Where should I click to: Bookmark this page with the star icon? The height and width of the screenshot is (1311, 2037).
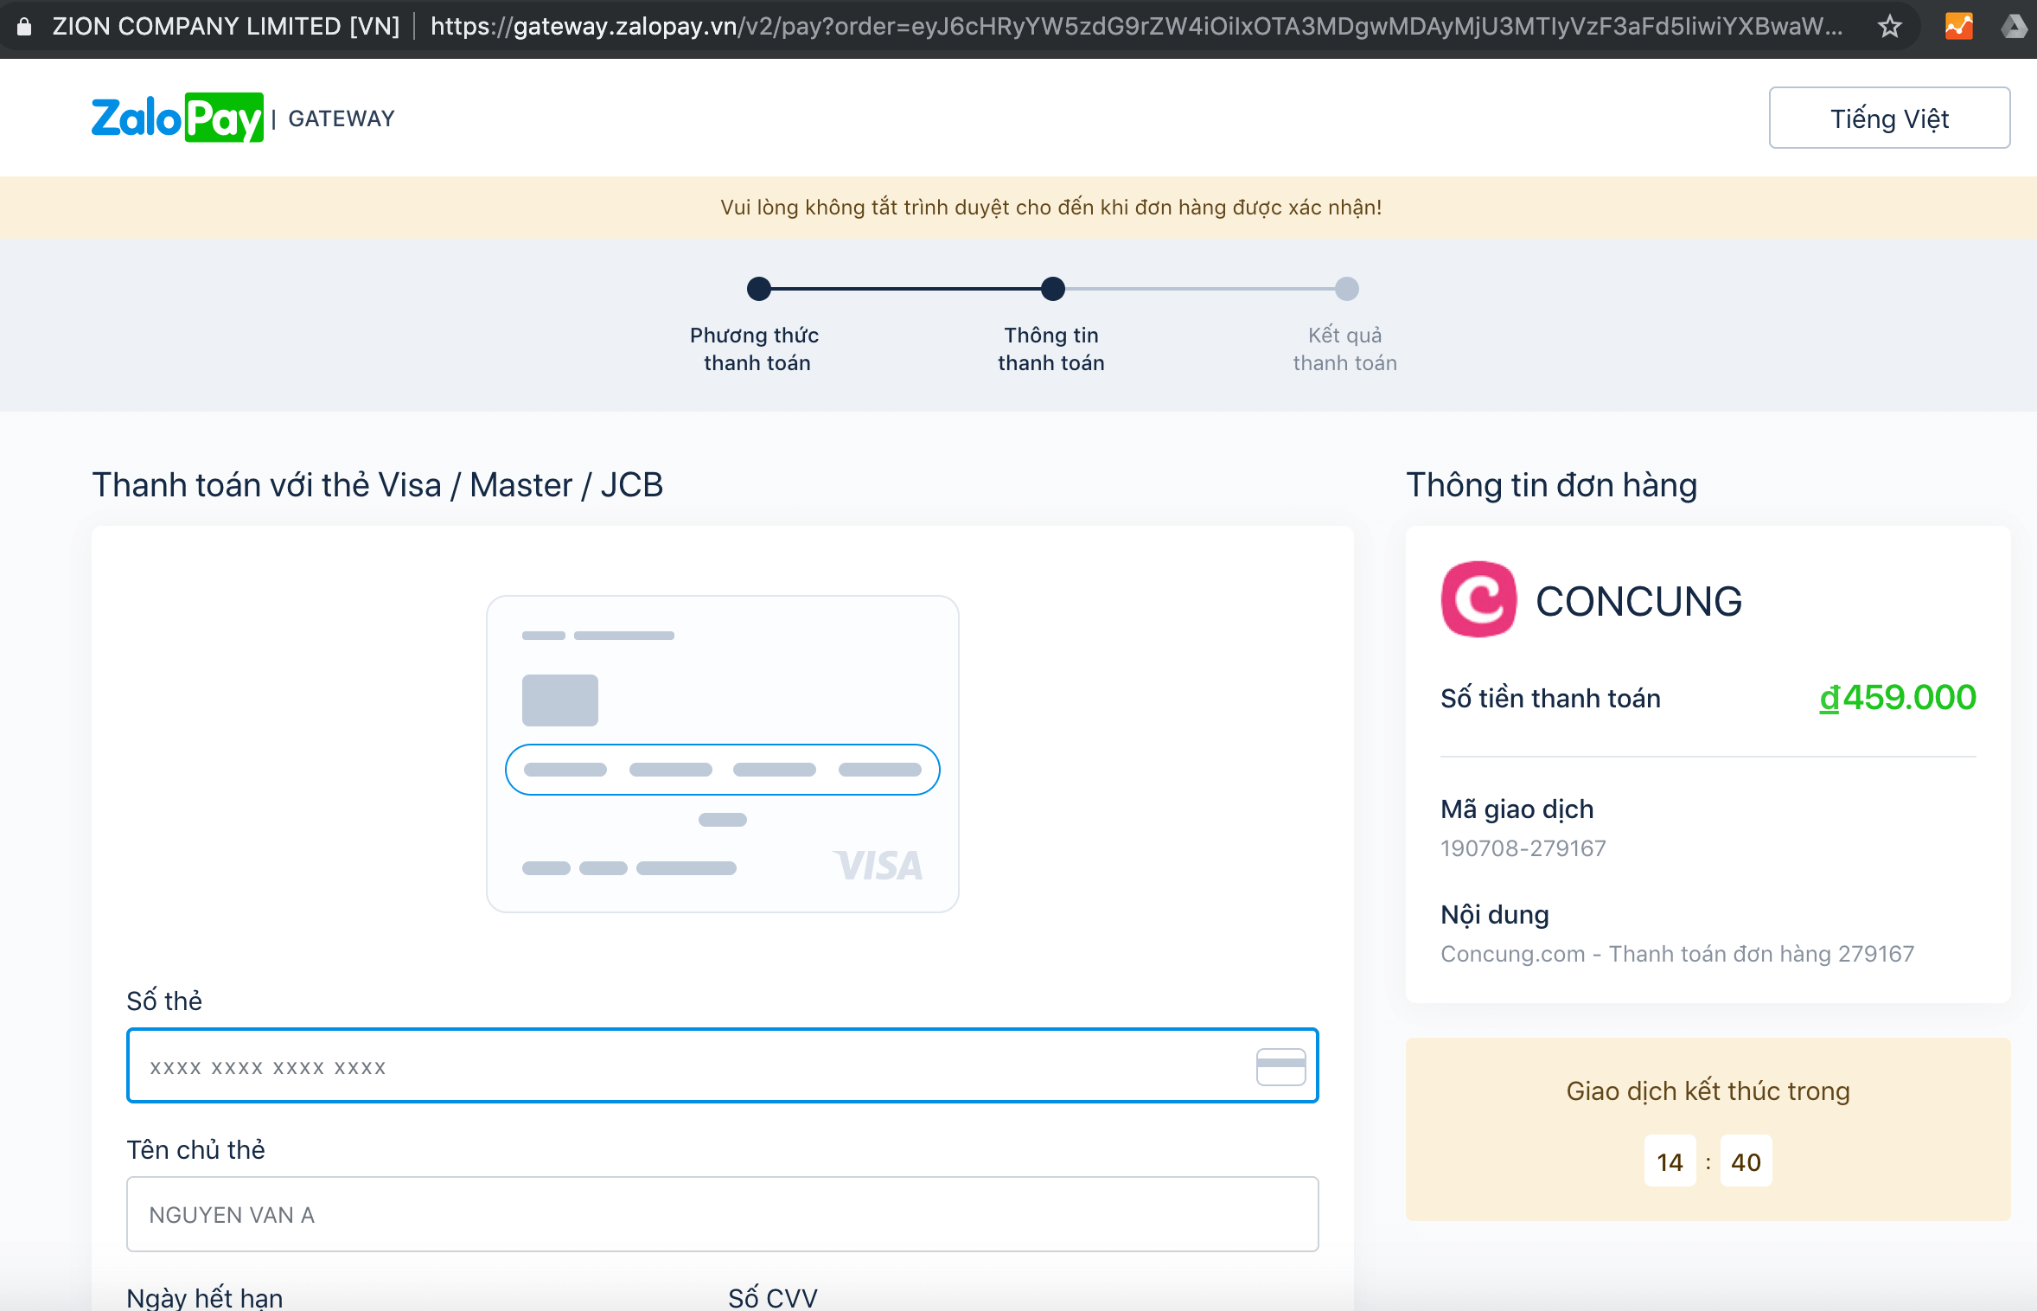1889,26
